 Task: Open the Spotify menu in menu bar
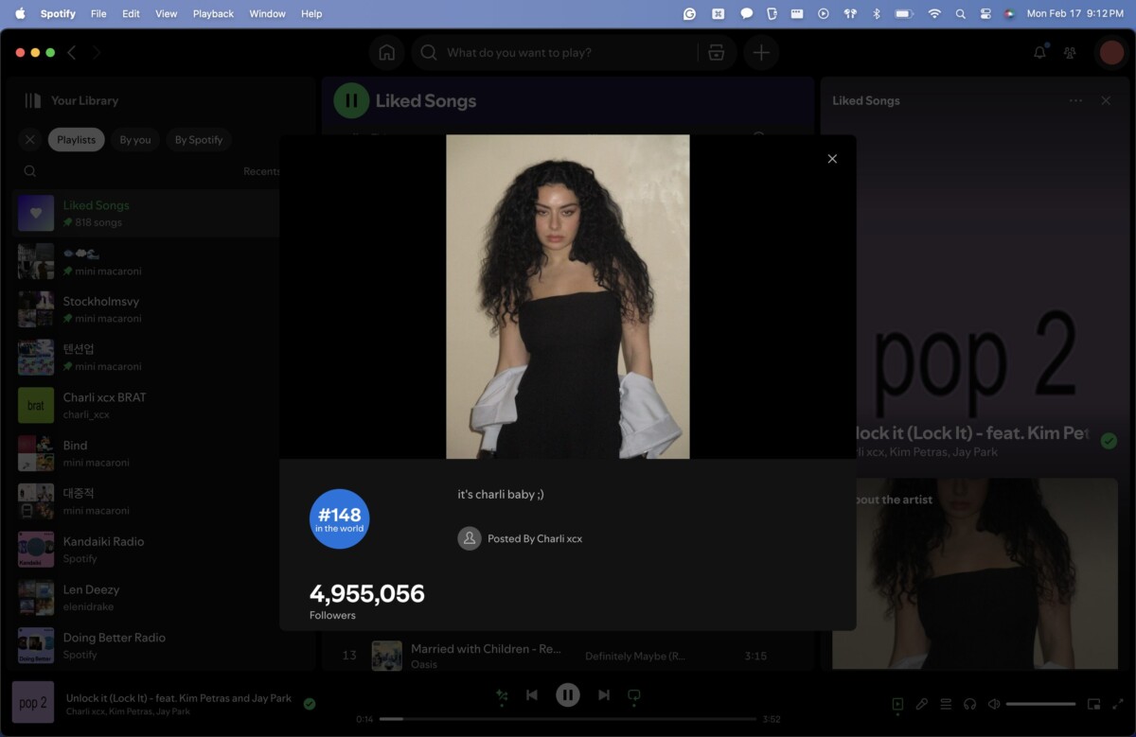tap(59, 13)
